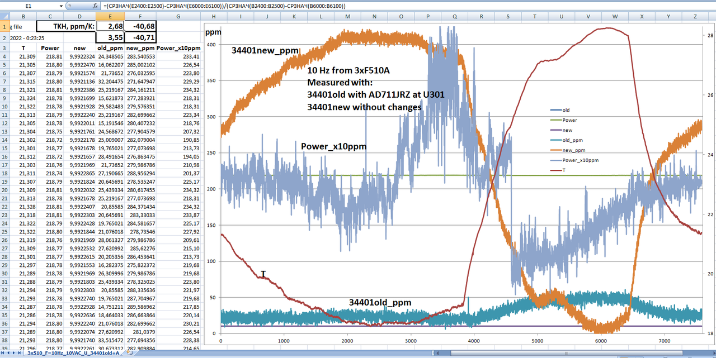
Task: Select the 3x510_F=10Hz_10VAC_U_34401old+A sheet tab
Action: click(73, 354)
